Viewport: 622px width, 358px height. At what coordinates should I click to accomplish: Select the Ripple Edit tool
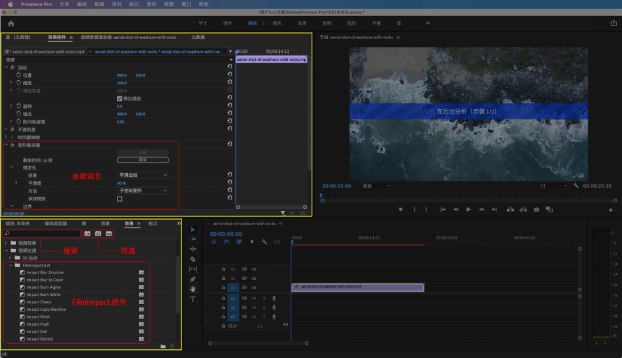tap(193, 249)
